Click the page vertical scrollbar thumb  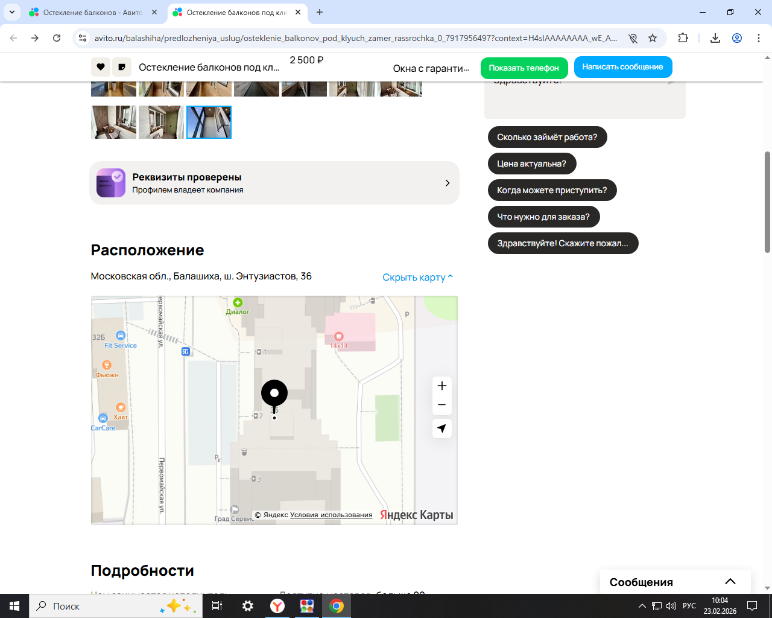[x=767, y=202]
